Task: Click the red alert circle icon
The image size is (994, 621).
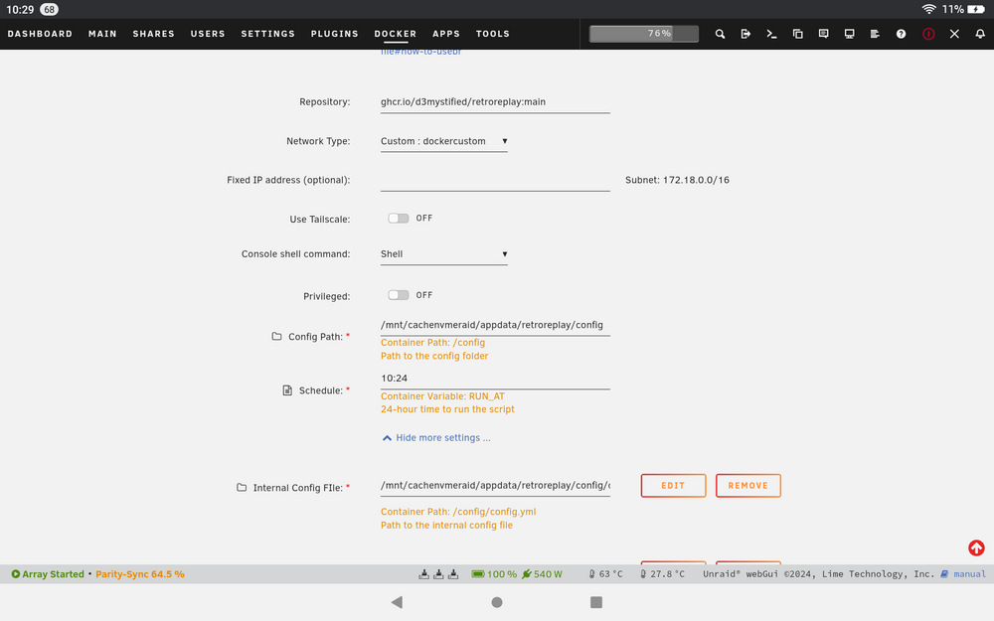Action: tap(928, 34)
